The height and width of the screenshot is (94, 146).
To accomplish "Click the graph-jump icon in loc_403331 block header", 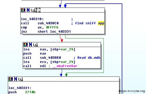I will (x=21, y=79).
